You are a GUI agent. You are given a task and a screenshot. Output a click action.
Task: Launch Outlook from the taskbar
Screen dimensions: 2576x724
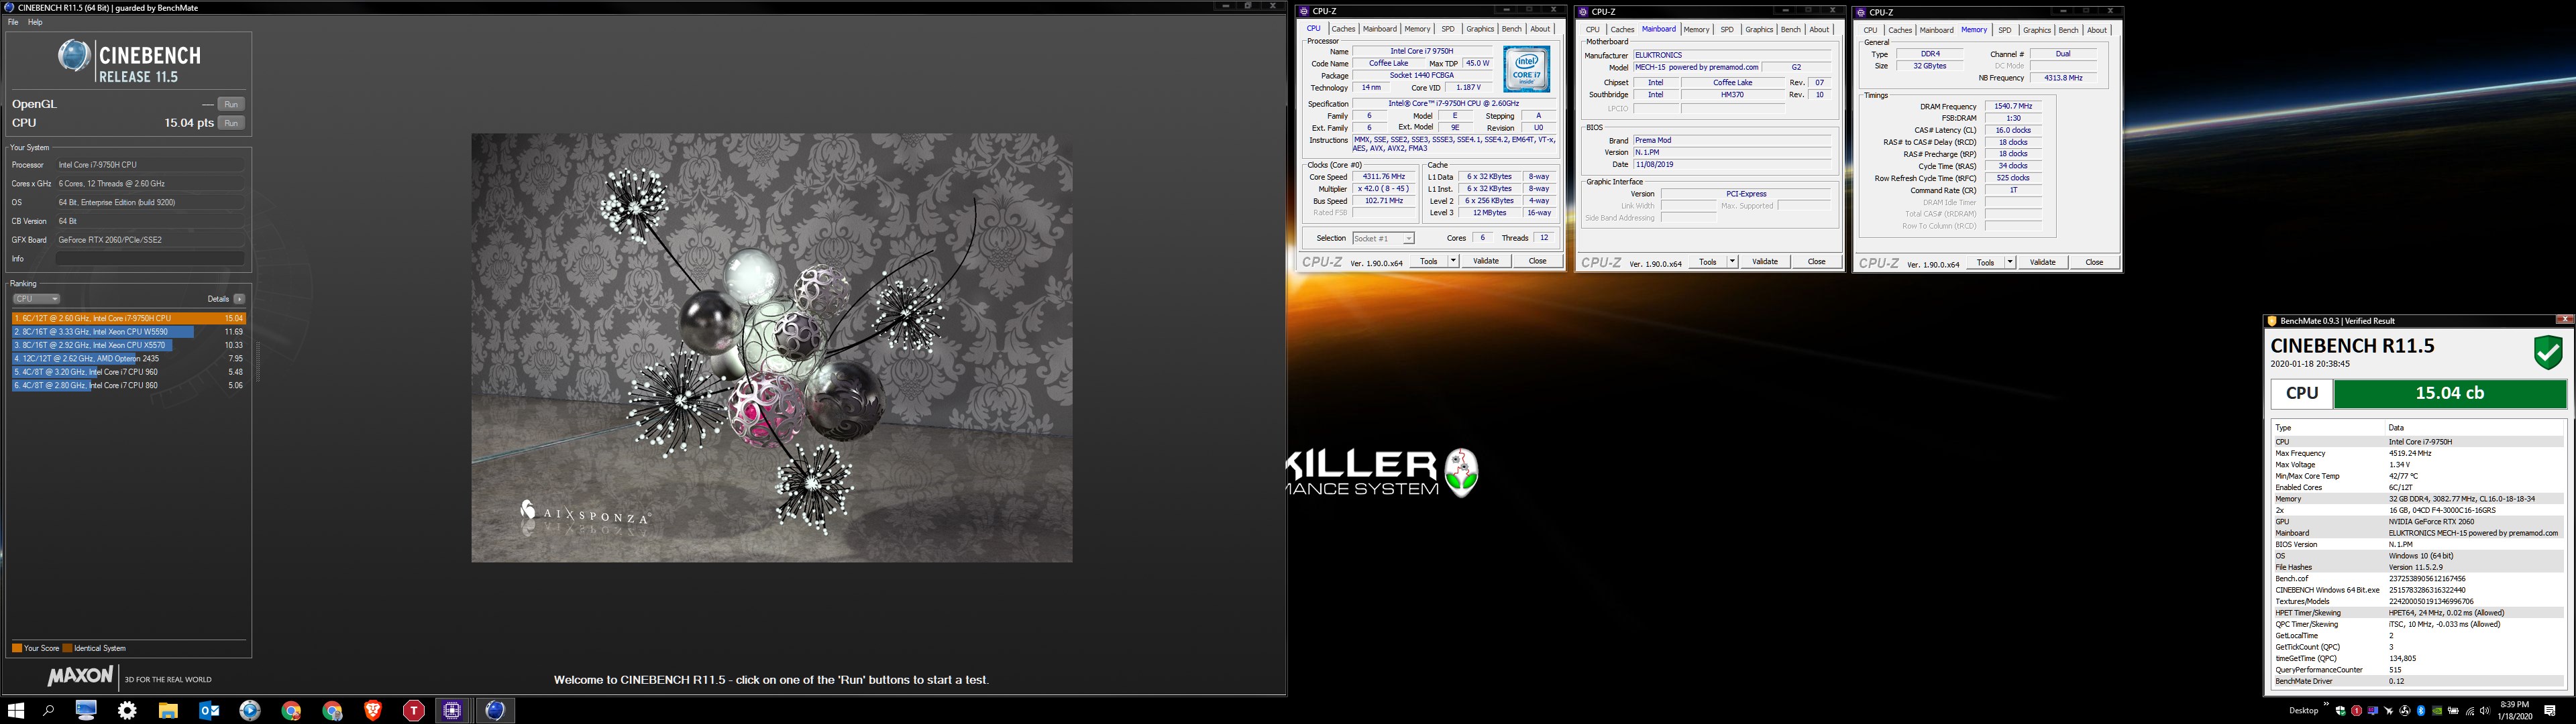[x=209, y=710]
